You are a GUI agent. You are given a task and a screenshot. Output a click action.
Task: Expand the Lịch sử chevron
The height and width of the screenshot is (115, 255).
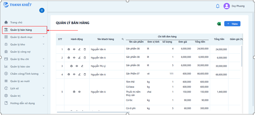(x=43, y=88)
